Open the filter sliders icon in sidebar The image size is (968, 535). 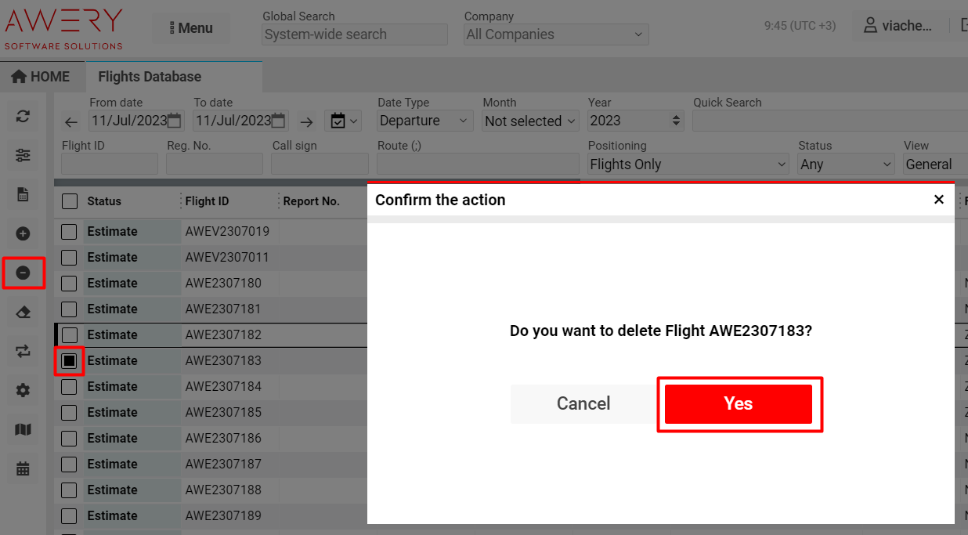click(x=23, y=156)
